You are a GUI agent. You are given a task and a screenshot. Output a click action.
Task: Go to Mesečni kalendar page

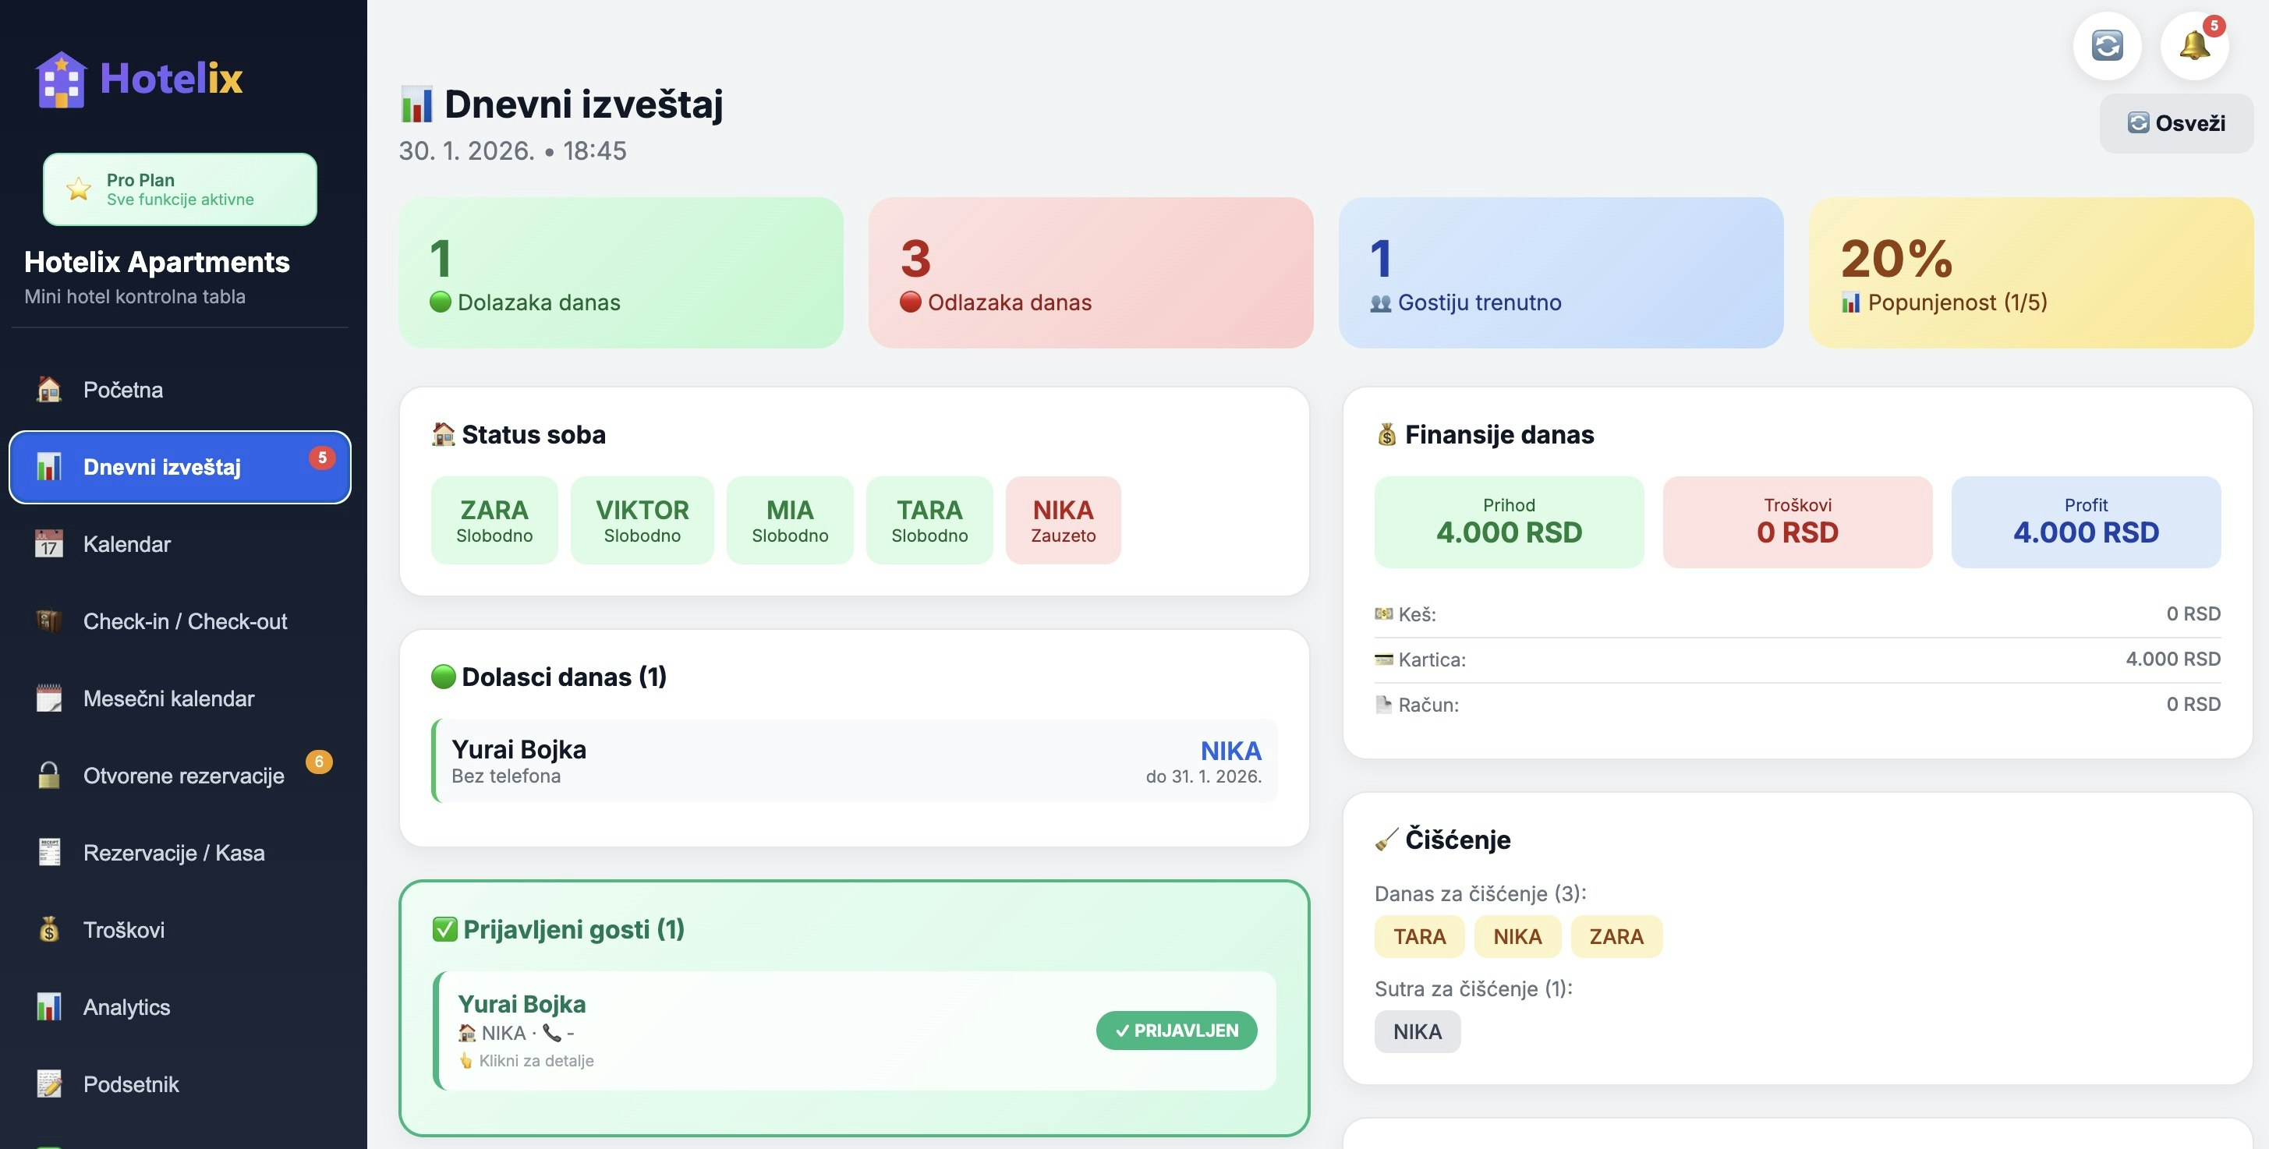click(168, 698)
